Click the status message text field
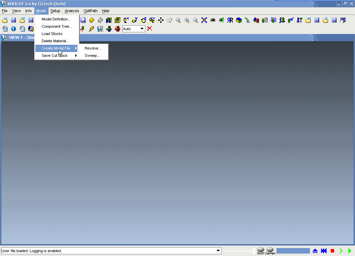The width and height of the screenshot is (355, 256). [111, 251]
